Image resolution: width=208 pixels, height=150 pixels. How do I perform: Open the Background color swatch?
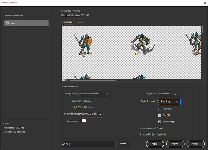(x=84, y=121)
